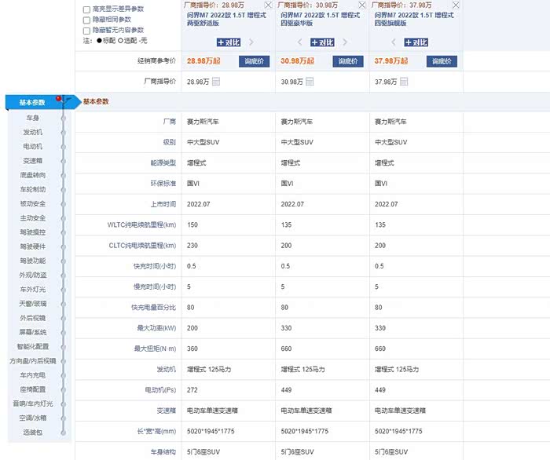Image resolution: width=550 pixels, height=460 pixels.
Task: Move 两驱舒适版 column right with arrow
Action: (251, 42)
